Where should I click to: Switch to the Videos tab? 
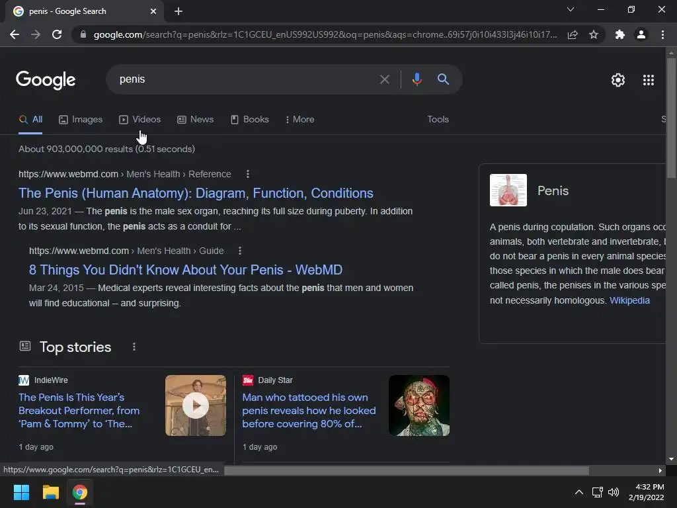point(140,120)
